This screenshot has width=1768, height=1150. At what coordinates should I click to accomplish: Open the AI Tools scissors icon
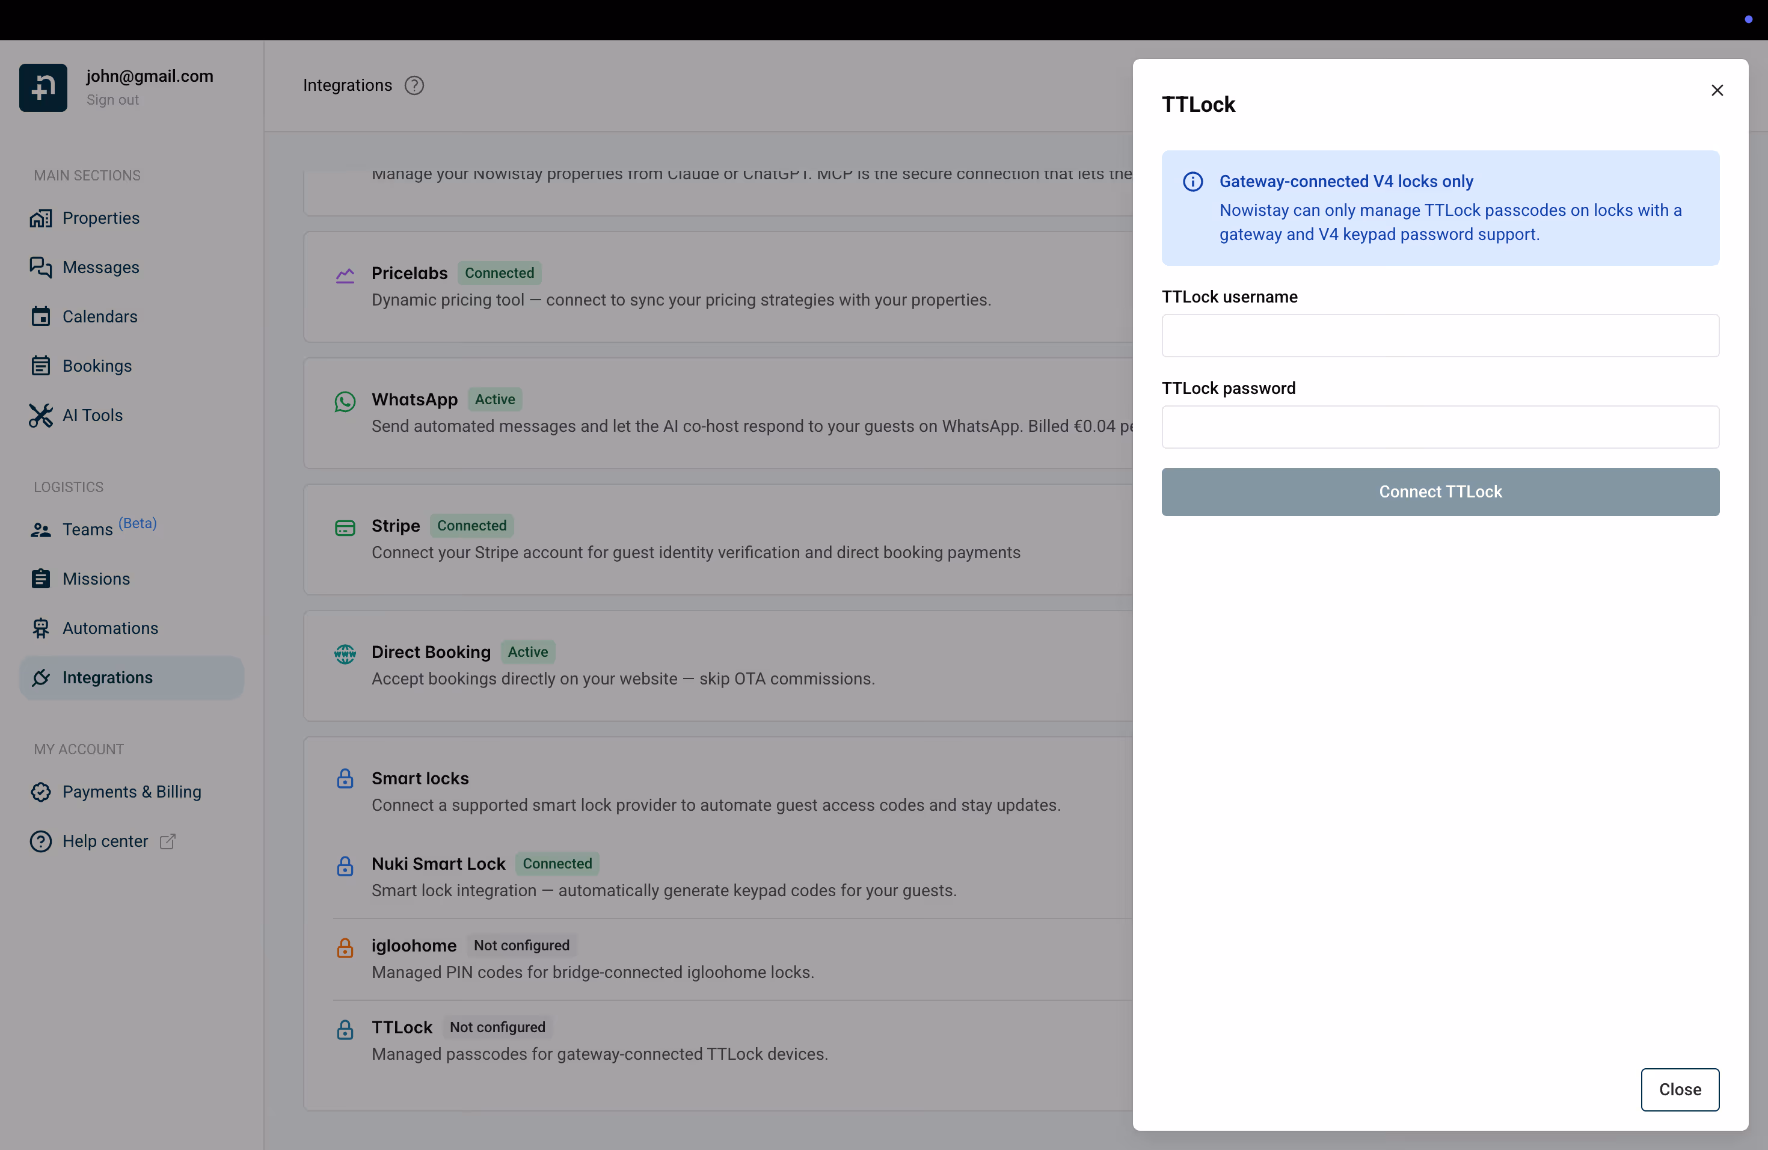coord(41,415)
